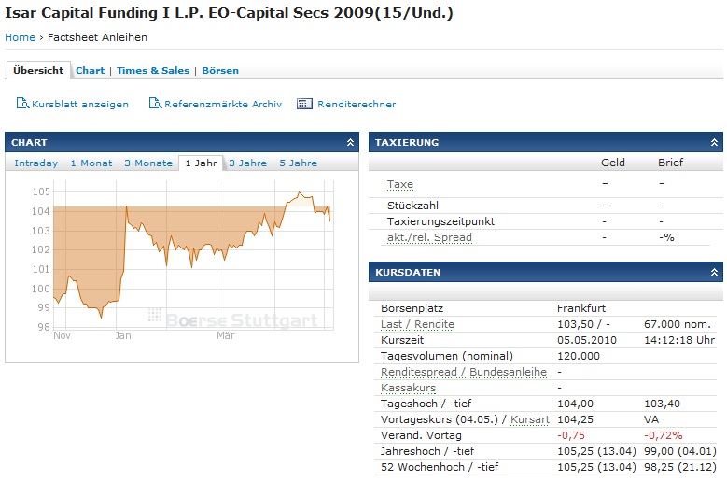Select the 3 Monate chart range

tap(148, 163)
